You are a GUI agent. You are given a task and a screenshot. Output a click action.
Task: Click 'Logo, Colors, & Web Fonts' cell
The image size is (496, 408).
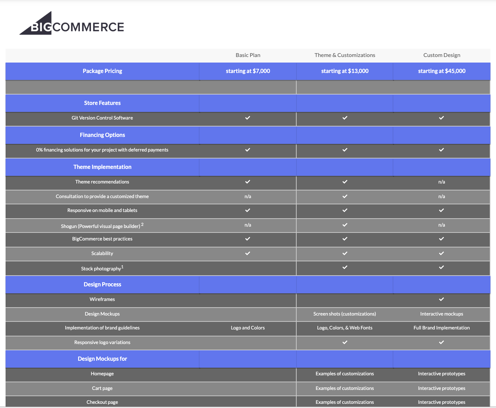(345, 328)
